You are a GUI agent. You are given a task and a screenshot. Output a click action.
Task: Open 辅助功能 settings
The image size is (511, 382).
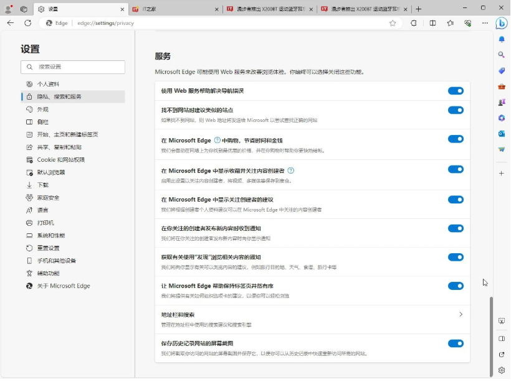73,273
